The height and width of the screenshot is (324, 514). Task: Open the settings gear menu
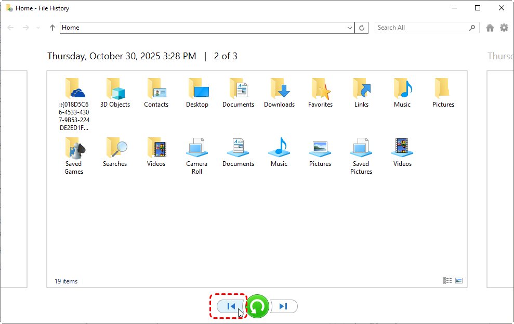504,28
